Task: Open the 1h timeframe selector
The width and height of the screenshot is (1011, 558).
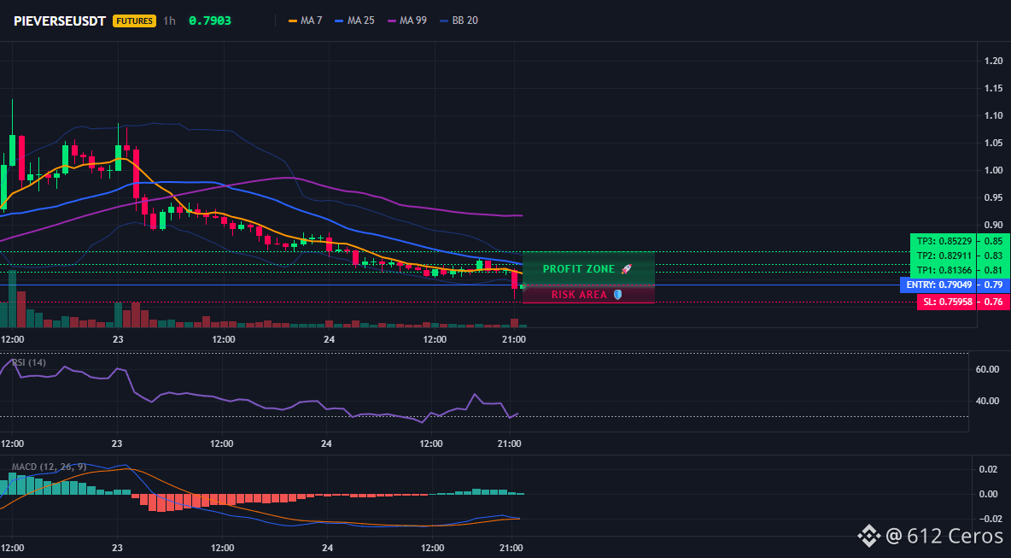Action: point(170,21)
